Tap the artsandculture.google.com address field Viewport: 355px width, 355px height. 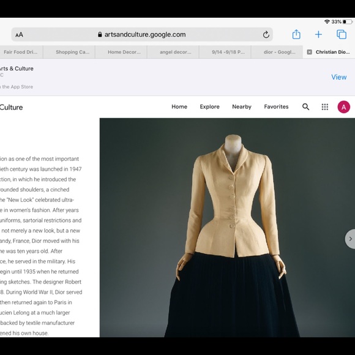[142, 34]
